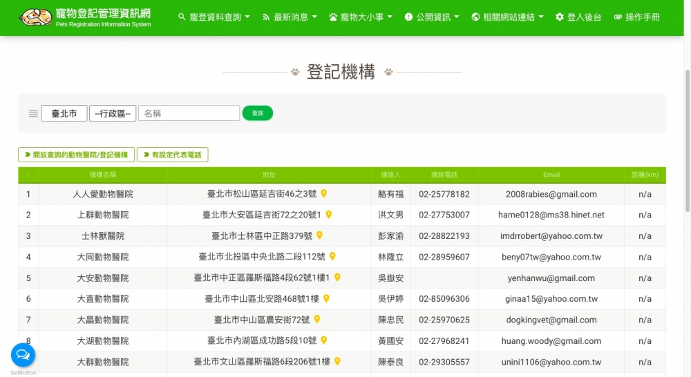Screen dimensions: 691x377
Task: Click the pet registration site logo
Action: 86,17
